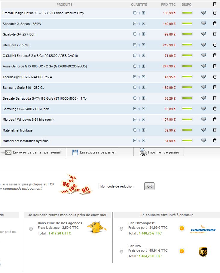
Task: Click the PRIX TTC column header
Action: [168, 5]
